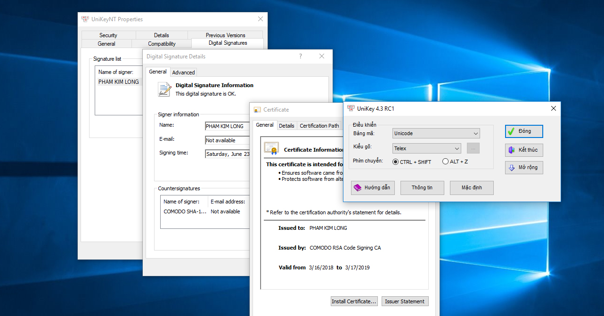
Task: Click the Digital Signature Information document icon
Action: point(164,89)
